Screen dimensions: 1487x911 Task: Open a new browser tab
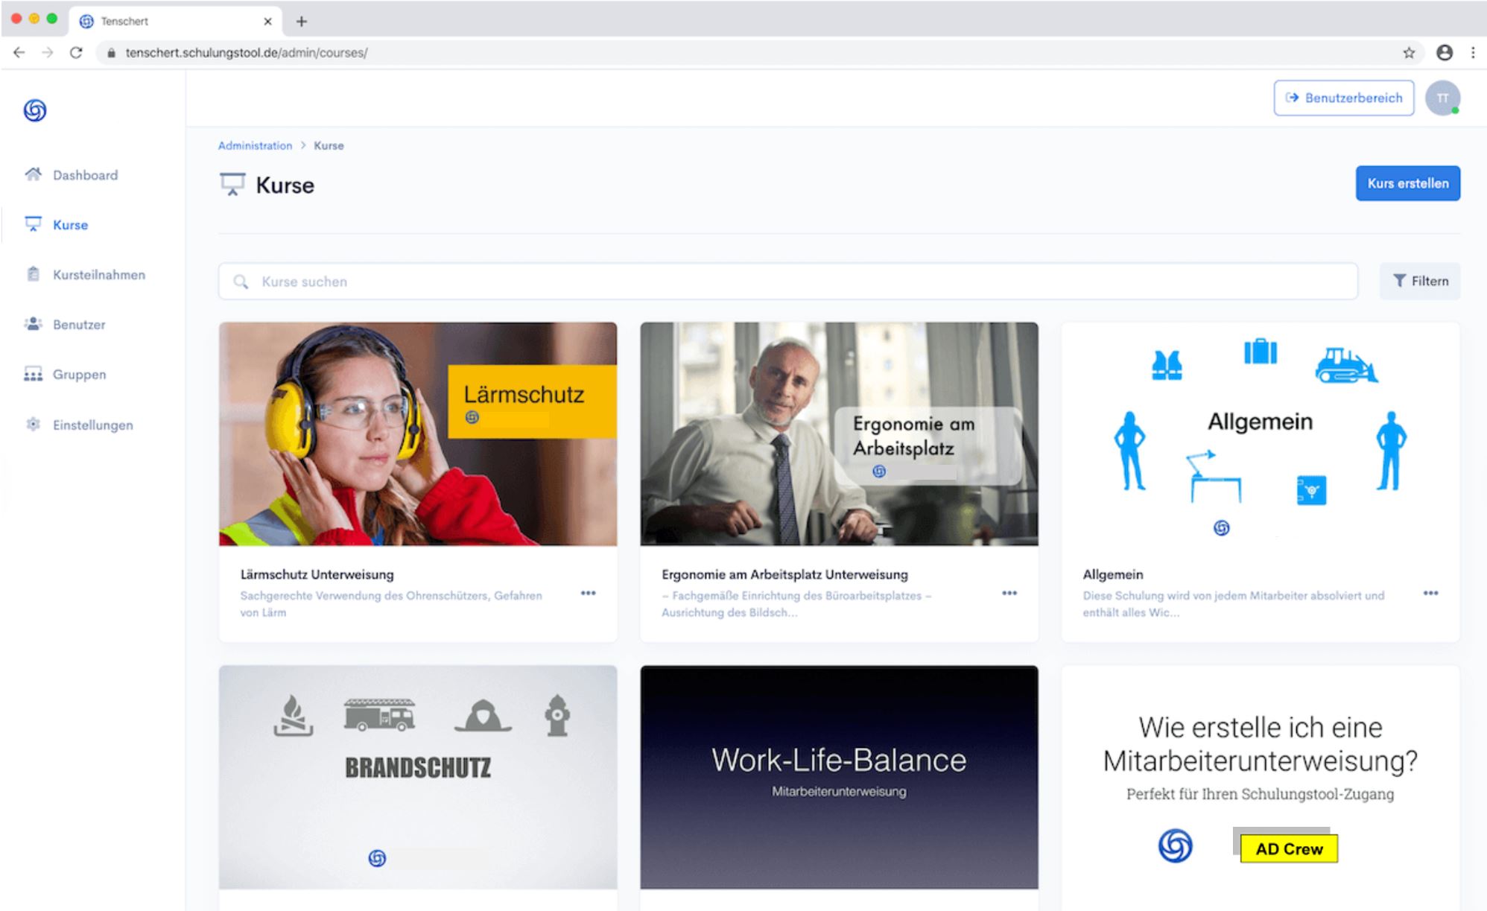(301, 22)
